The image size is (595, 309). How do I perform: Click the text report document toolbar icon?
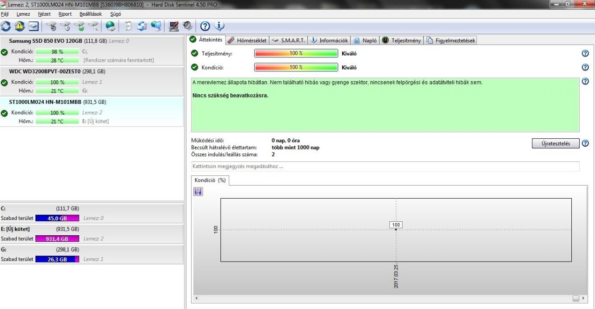pyautogui.click(x=128, y=26)
